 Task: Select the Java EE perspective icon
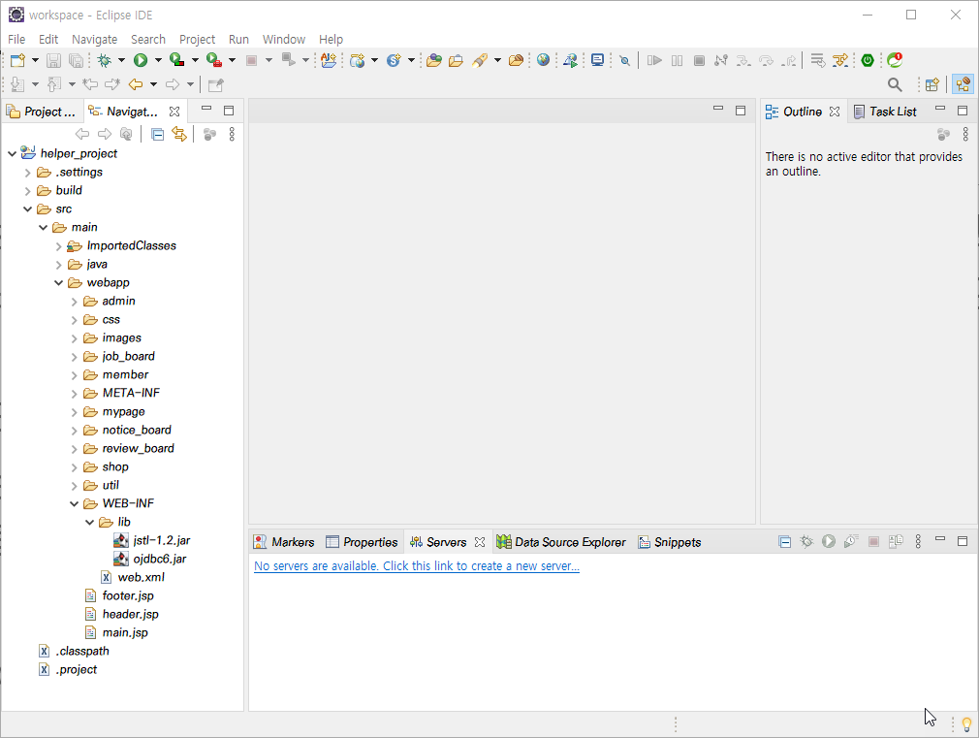(963, 84)
